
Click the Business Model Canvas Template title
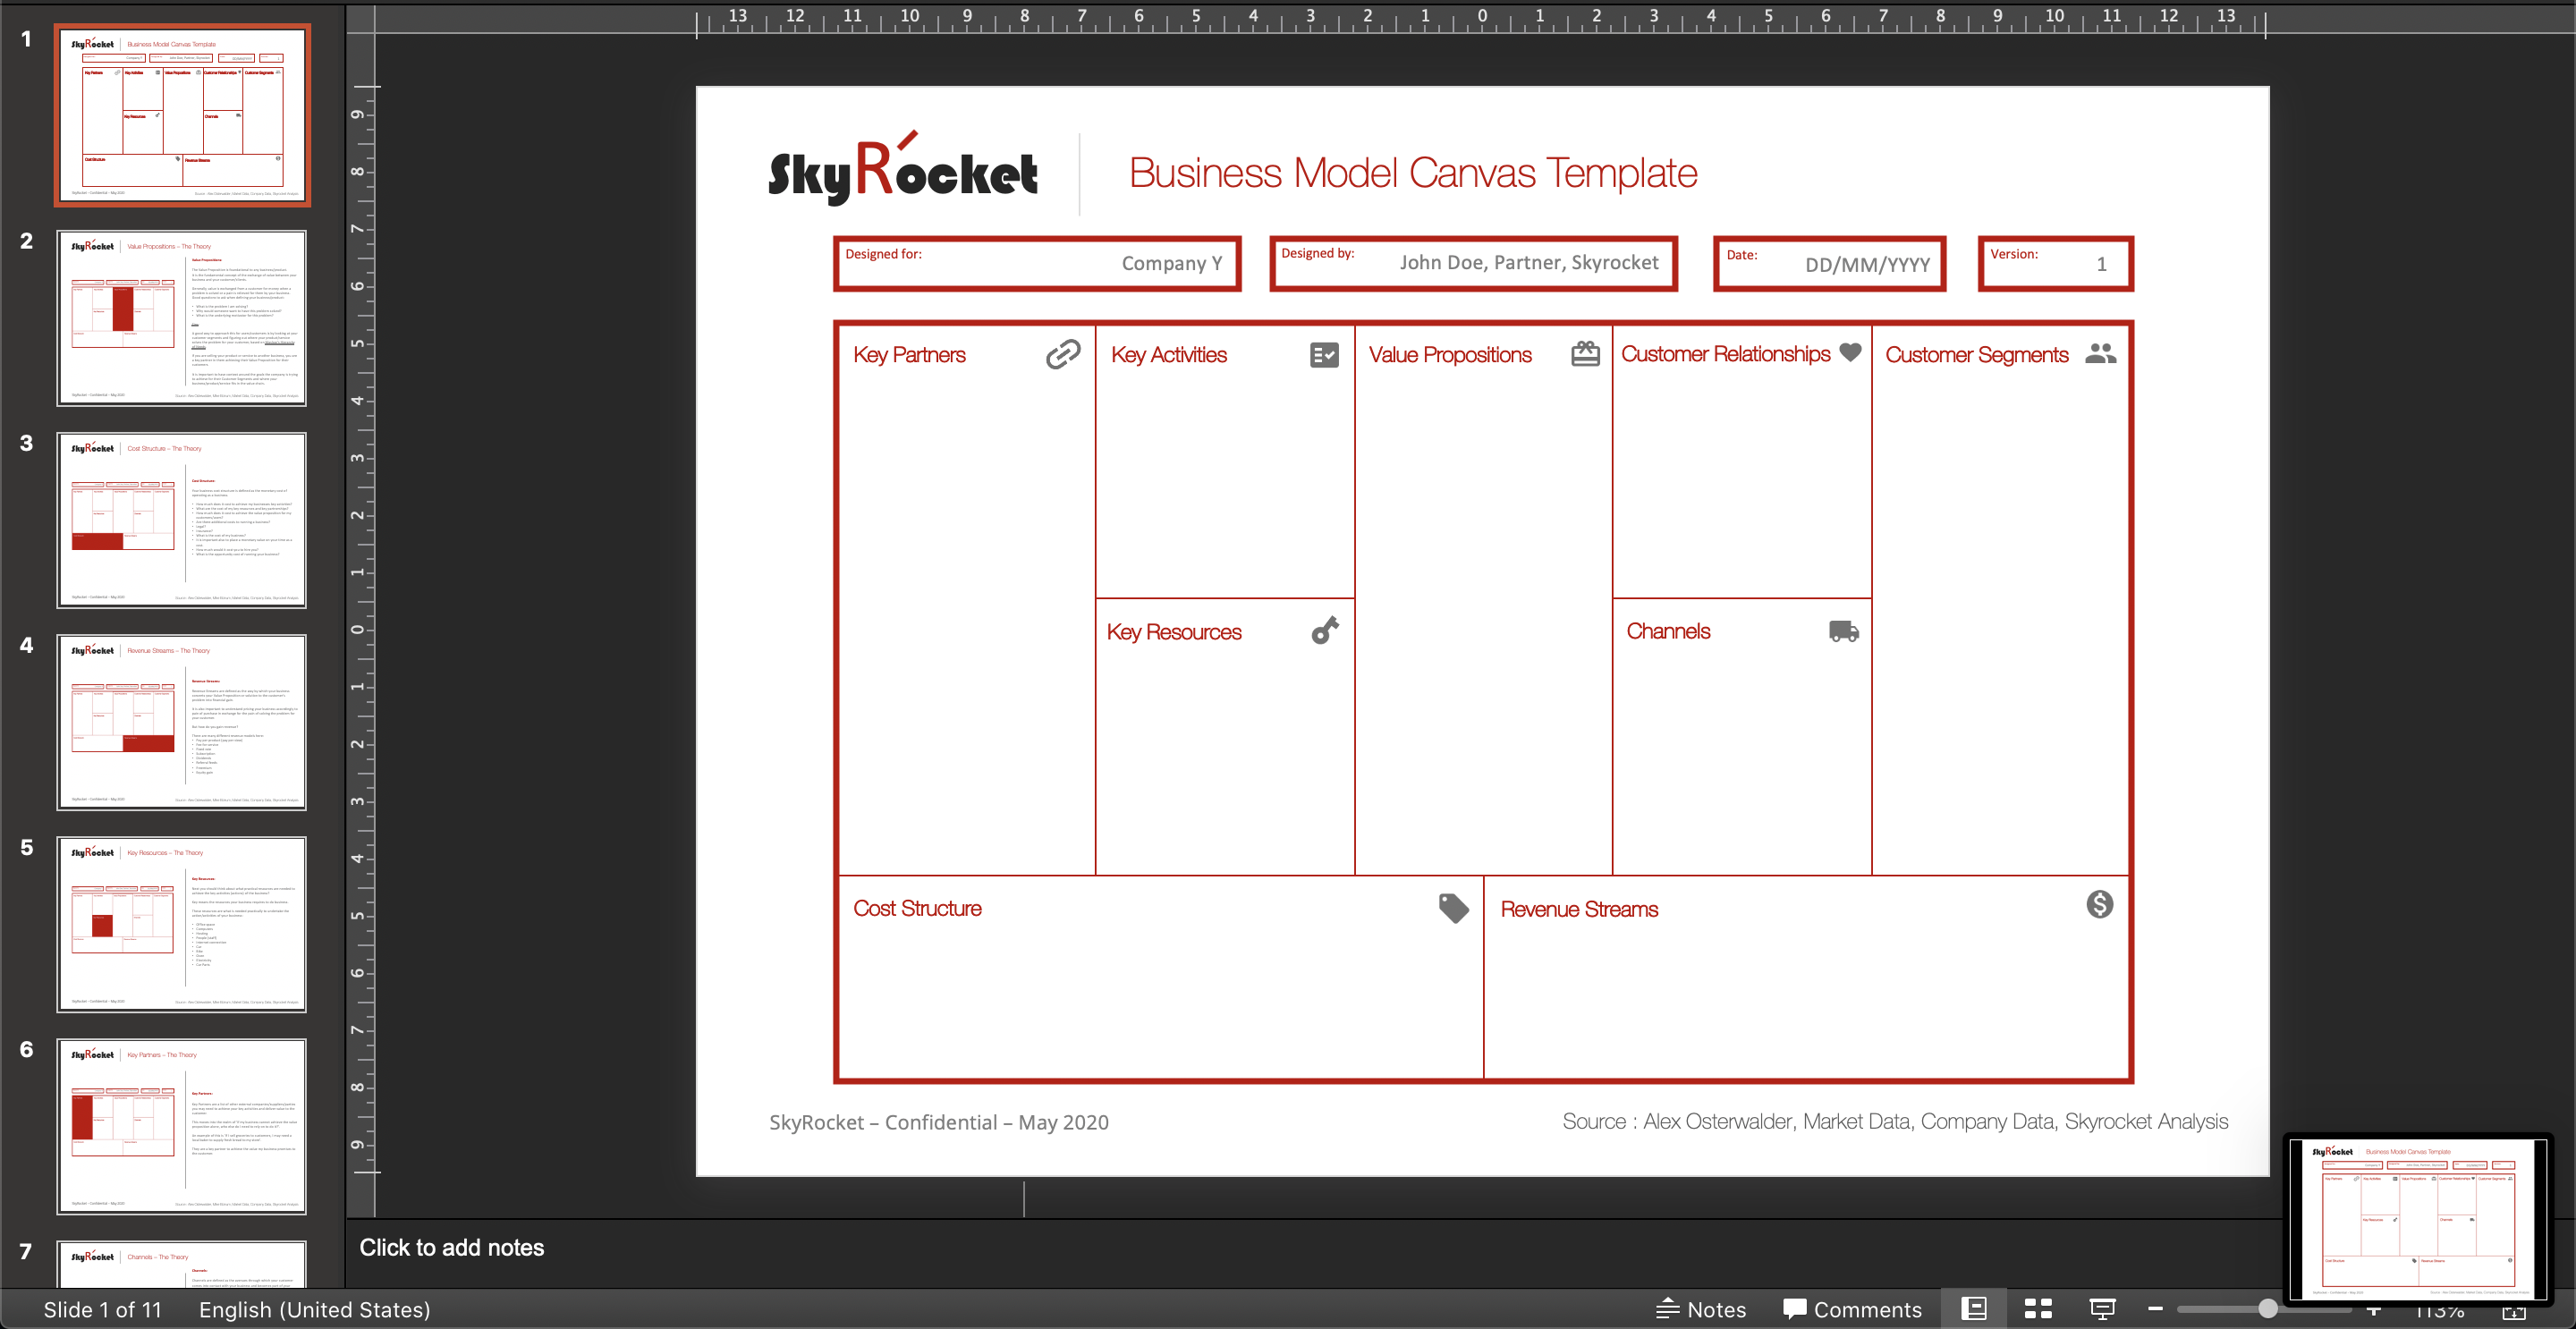click(x=1413, y=173)
